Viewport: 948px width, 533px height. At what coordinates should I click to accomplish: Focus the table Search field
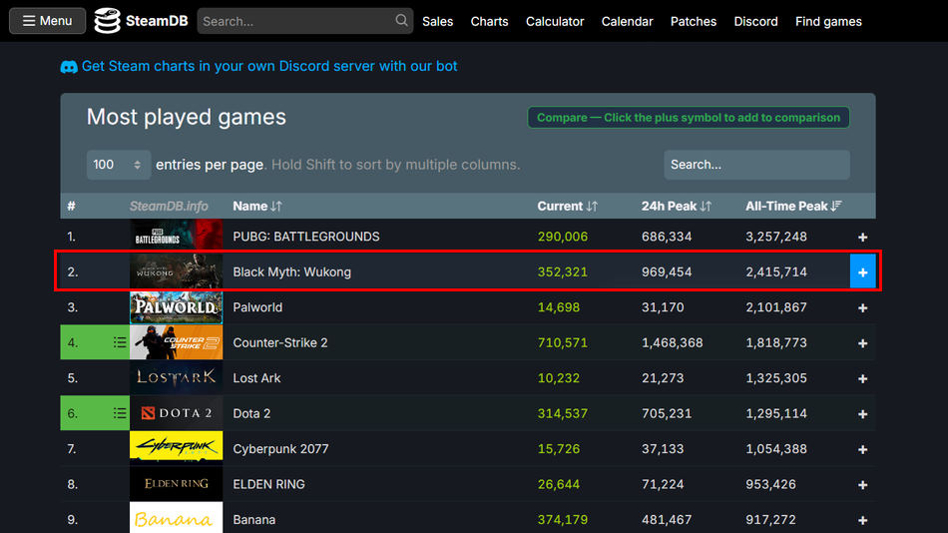(x=756, y=165)
